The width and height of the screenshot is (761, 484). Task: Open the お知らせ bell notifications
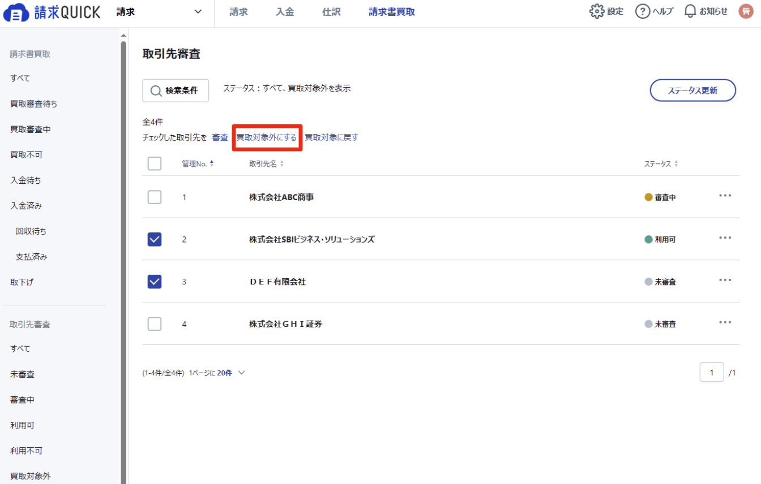tap(690, 11)
